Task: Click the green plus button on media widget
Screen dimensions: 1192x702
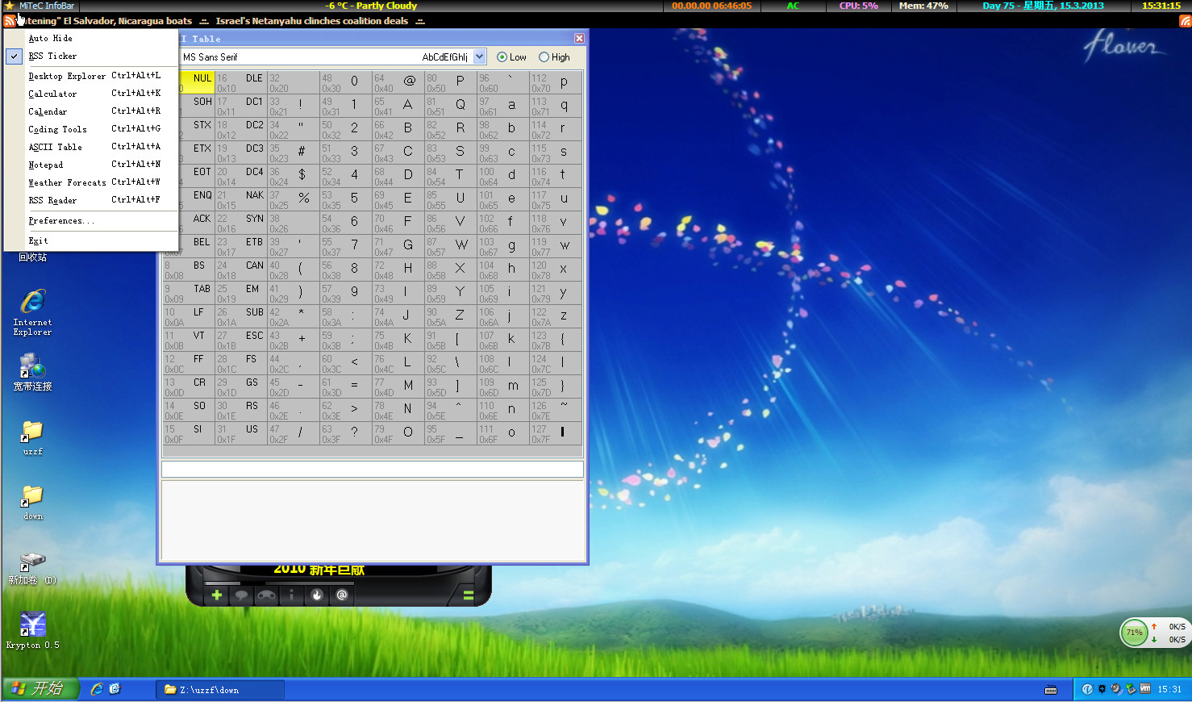Action: click(x=216, y=595)
